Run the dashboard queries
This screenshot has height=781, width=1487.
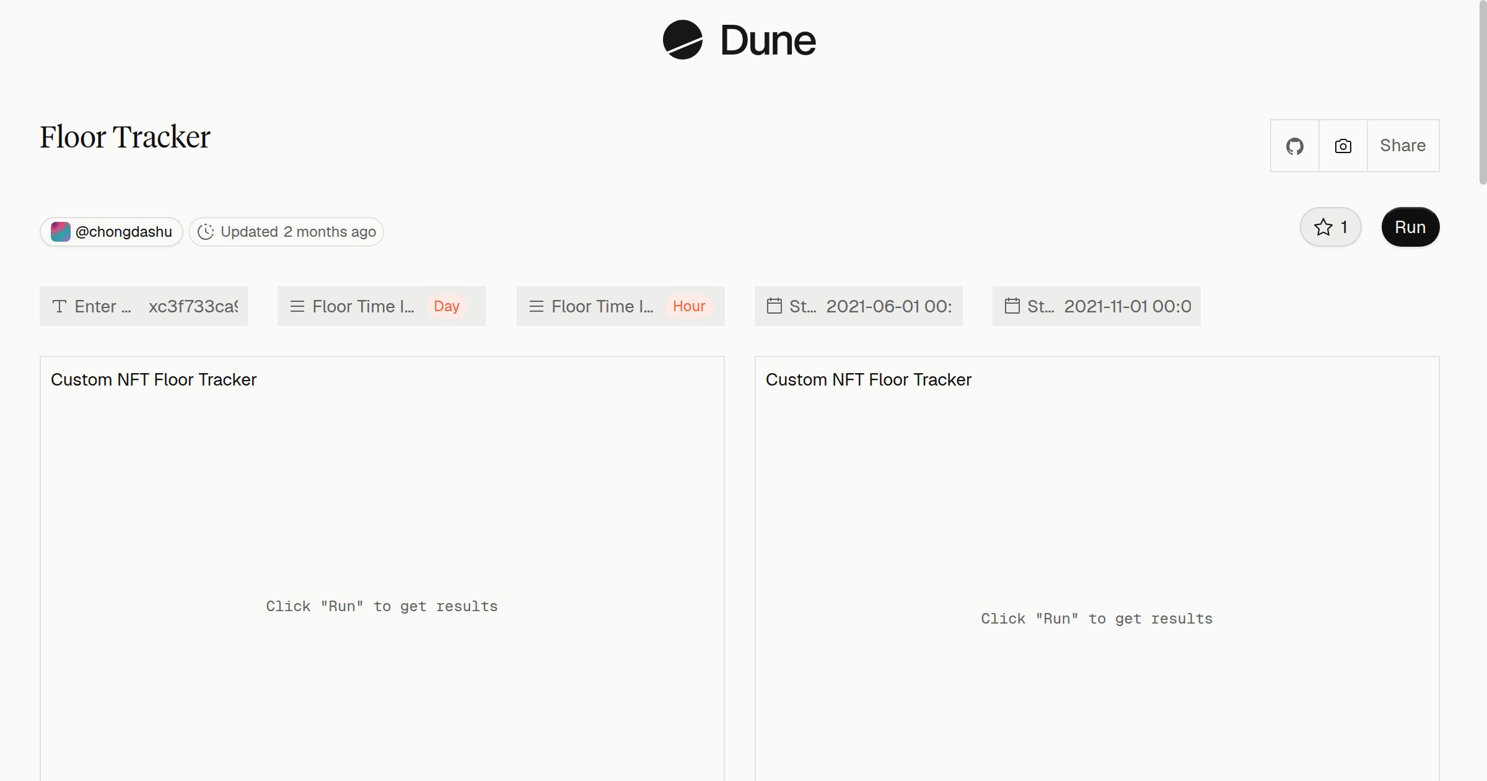coord(1410,227)
